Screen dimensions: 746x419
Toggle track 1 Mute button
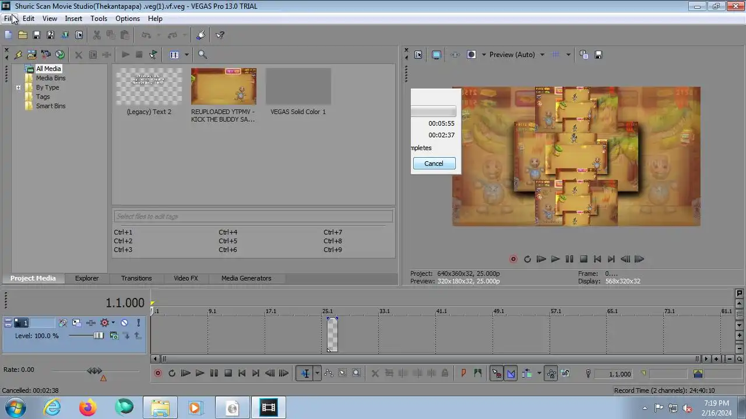point(124,322)
